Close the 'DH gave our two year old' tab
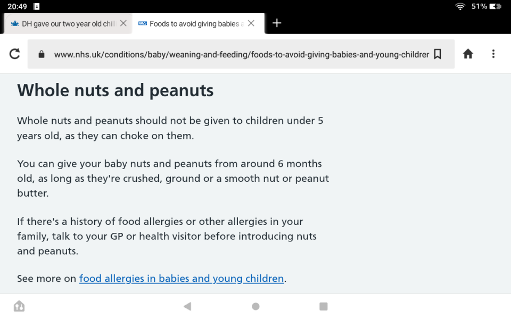 point(123,23)
